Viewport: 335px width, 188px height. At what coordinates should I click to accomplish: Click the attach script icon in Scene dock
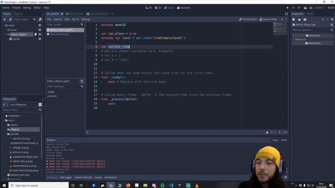tap(40, 19)
